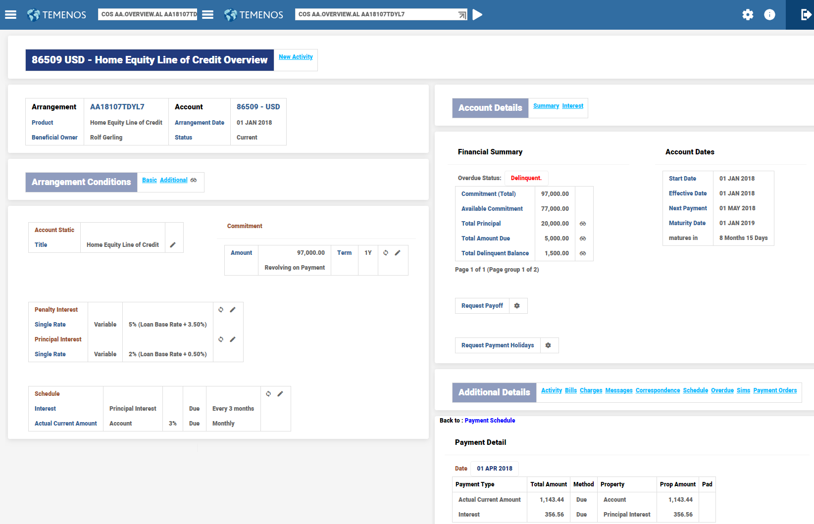This screenshot has width=814, height=524.
Task: Edit the Account Static title pencil icon
Action: 173,245
